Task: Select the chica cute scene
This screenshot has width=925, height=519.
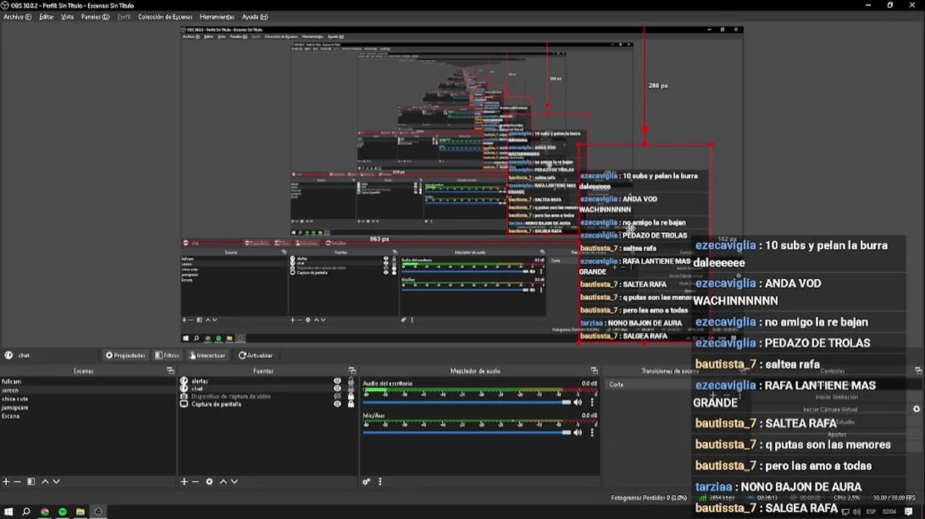Action: 88,399
